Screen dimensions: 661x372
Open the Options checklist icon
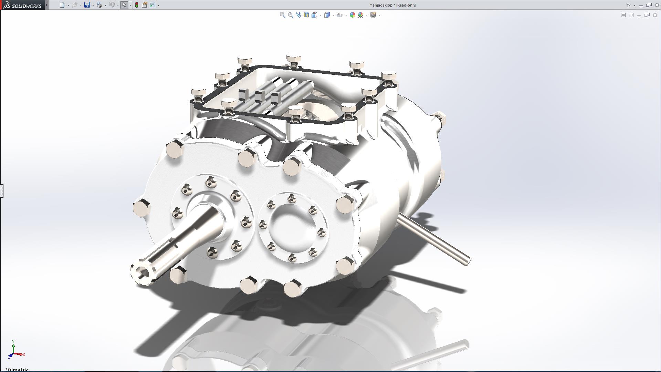point(153,5)
